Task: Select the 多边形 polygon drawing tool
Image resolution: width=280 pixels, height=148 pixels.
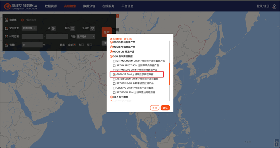Action: (92, 28)
